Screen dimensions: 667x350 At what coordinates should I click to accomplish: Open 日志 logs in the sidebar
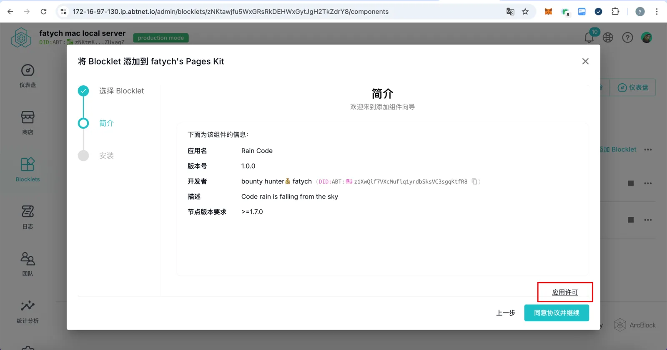click(x=28, y=217)
